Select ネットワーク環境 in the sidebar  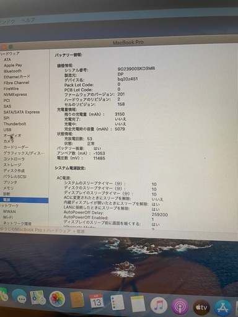click(17, 224)
